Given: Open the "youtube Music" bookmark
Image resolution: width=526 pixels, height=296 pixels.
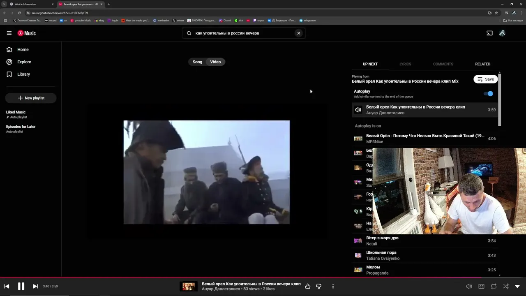Looking at the screenshot, I should point(81,21).
